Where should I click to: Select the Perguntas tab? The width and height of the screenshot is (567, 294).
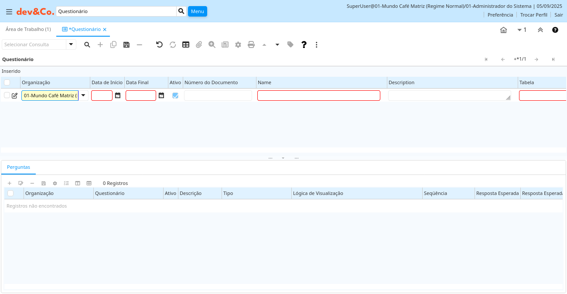[x=18, y=167]
